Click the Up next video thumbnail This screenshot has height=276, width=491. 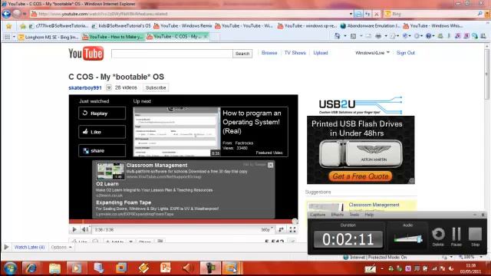(177, 132)
